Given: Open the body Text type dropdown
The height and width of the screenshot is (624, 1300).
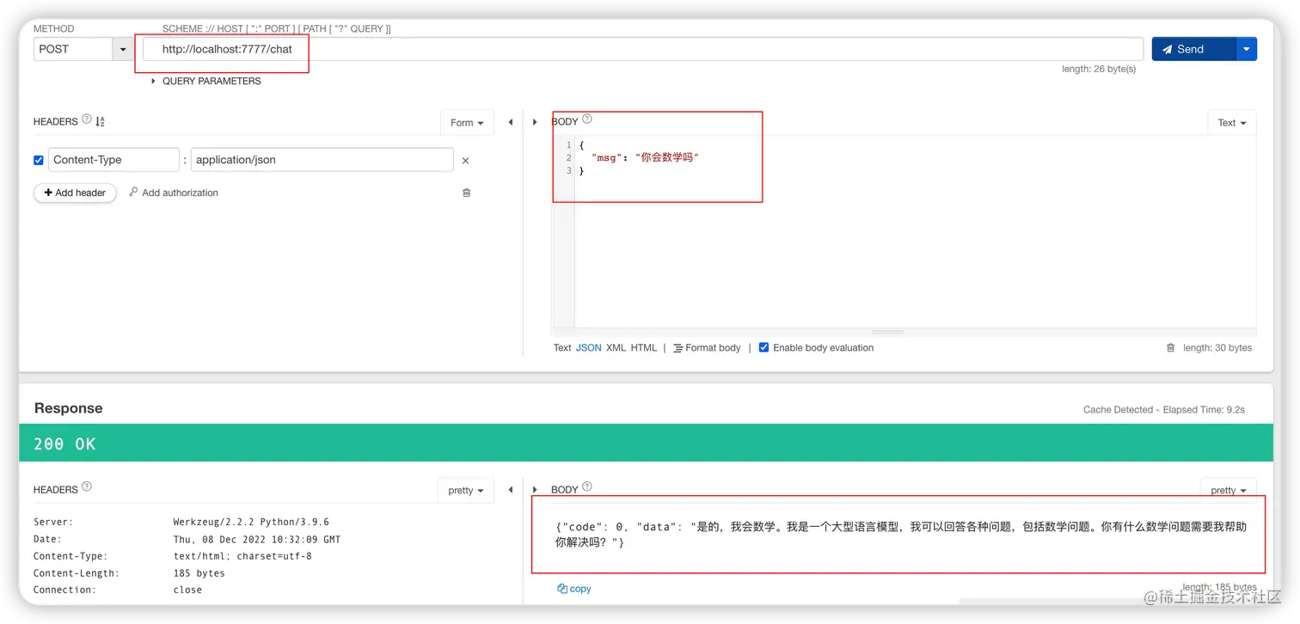Looking at the screenshot, I should point(1231,123).
